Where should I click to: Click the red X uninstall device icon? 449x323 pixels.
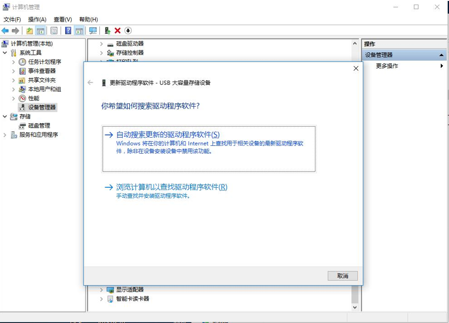tap(118, 31)
